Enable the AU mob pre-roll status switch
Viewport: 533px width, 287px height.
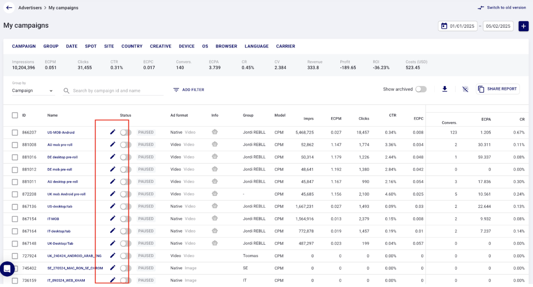click(x=126, y=145)
